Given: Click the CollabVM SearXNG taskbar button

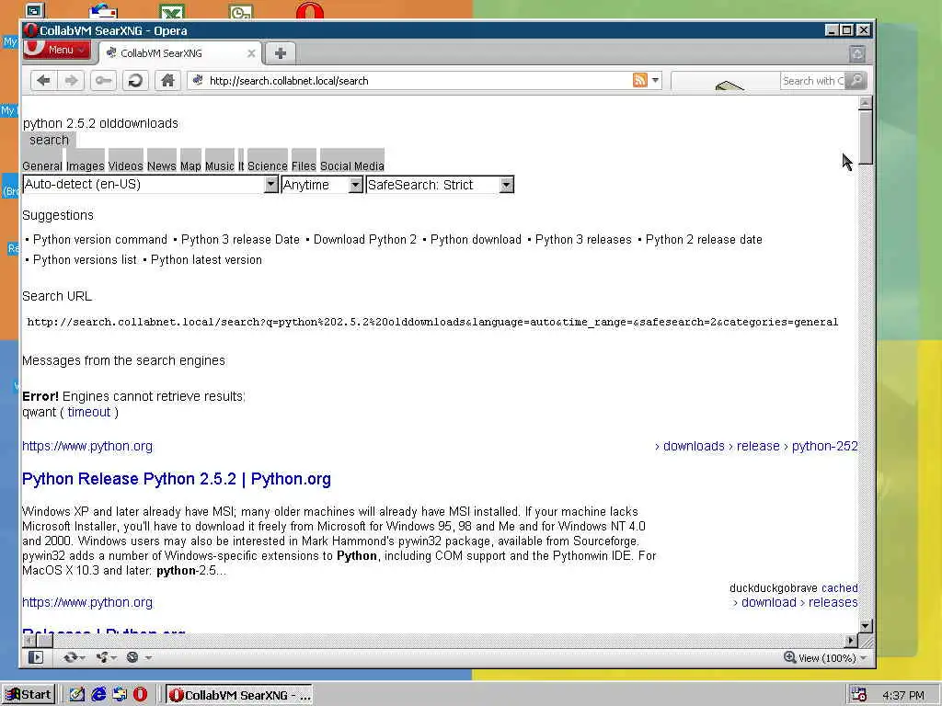Looking at the screenshot, I should (240, 695).
